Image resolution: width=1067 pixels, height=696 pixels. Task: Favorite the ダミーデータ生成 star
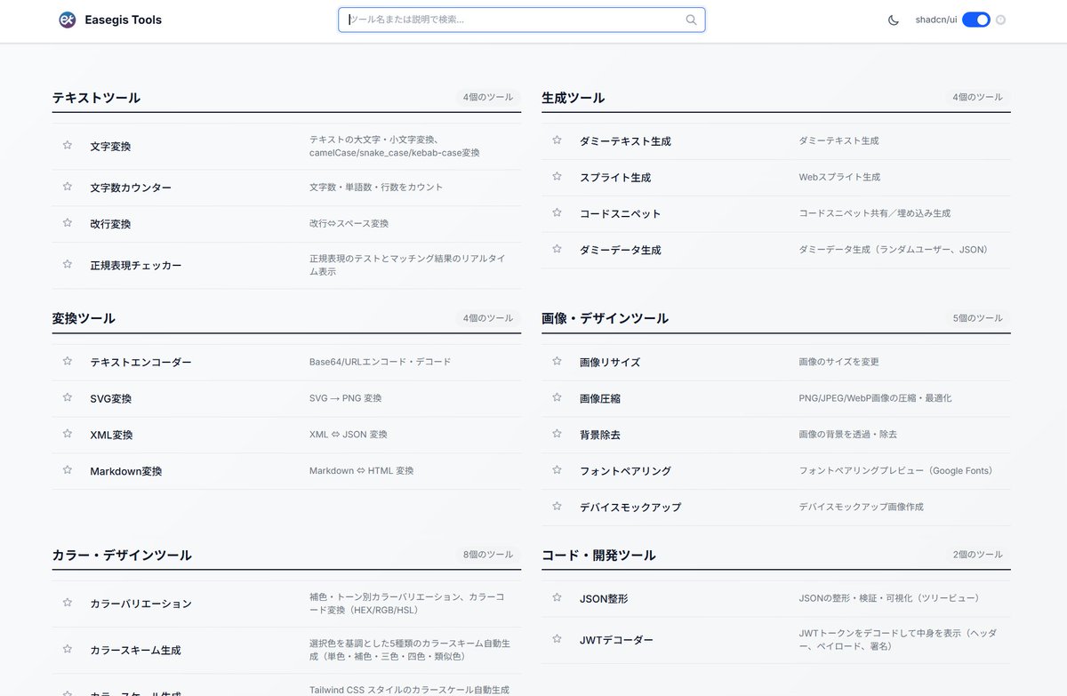(557, 249)
